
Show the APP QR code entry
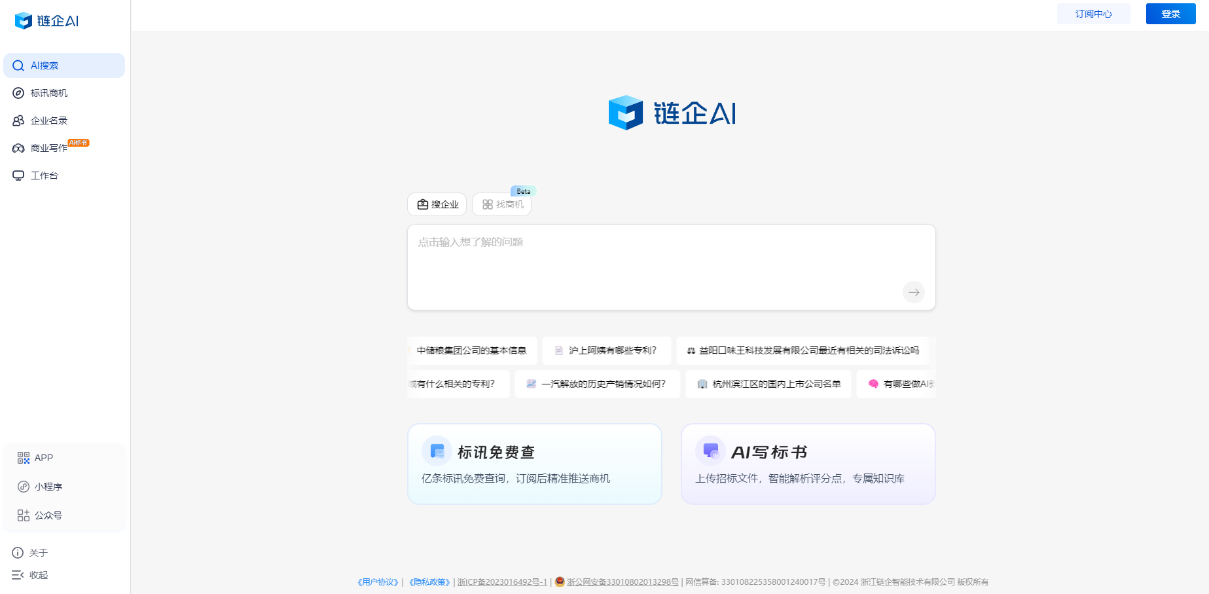[35, 458]
